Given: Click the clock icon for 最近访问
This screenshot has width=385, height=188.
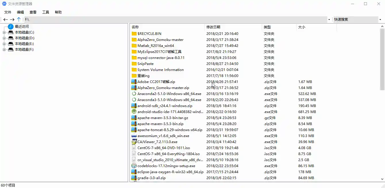Looking at the screenshot, I should (x=11, y=27).
